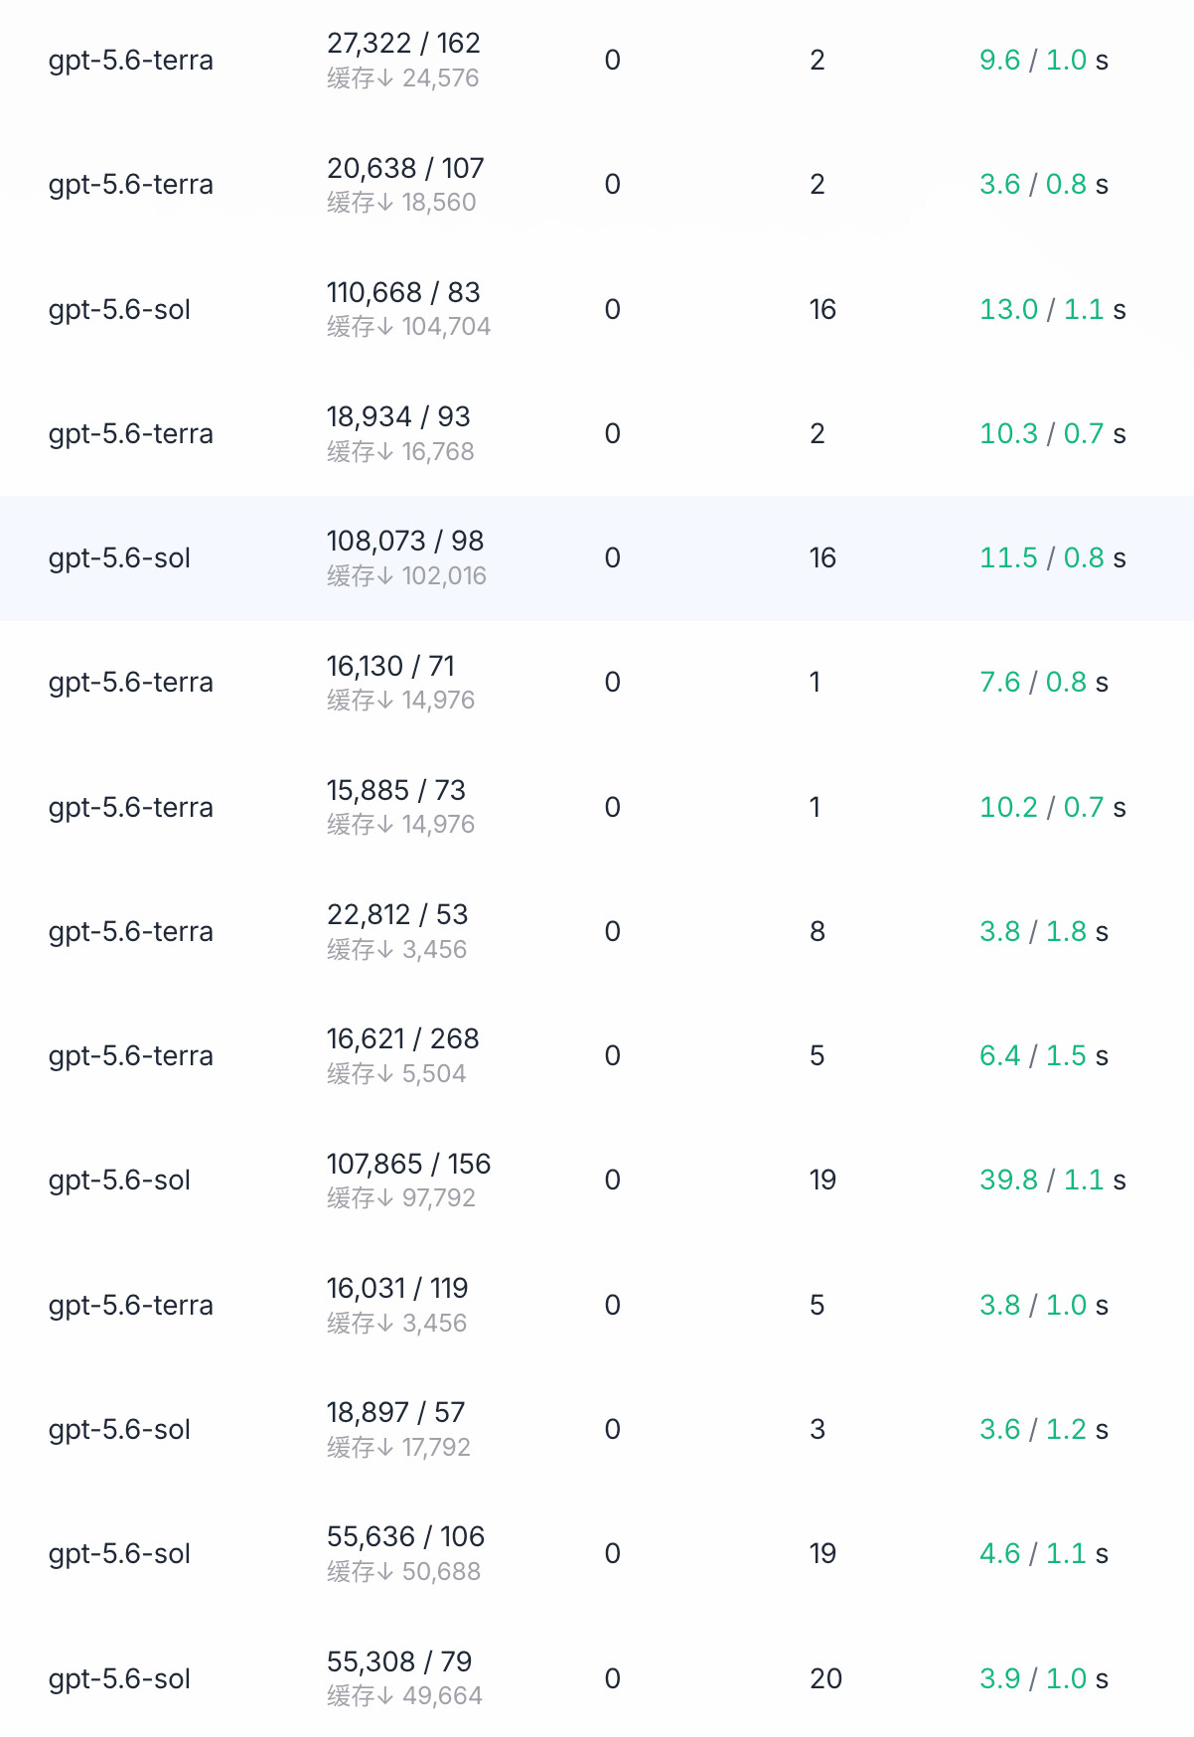Click the token count 22,812 / 53

tap(397, 914)
